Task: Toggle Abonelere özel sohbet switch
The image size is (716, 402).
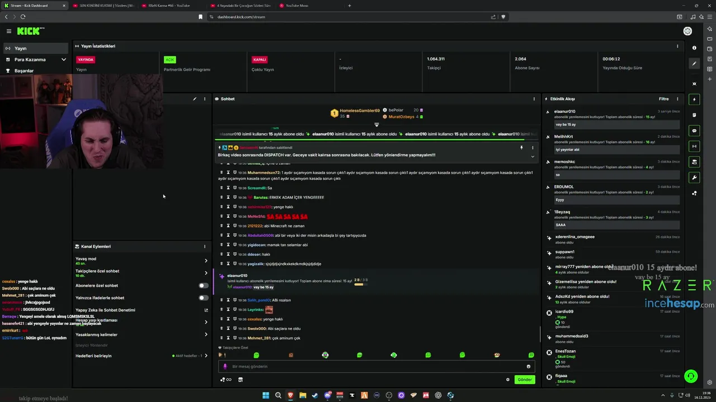Action: click(x=204, y=285)
